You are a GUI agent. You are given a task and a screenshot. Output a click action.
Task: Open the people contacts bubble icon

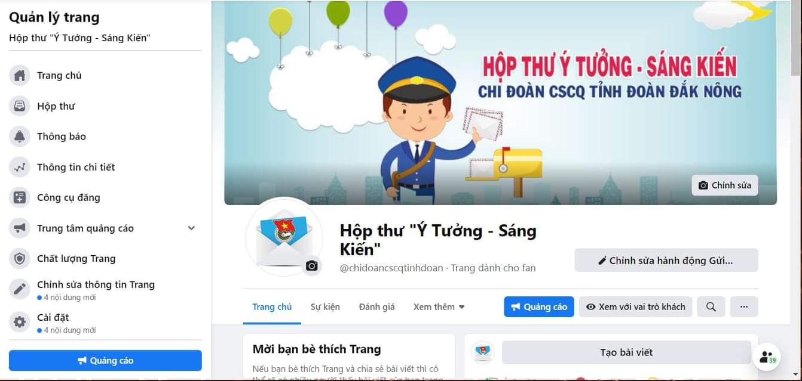[x=766, y=357]
